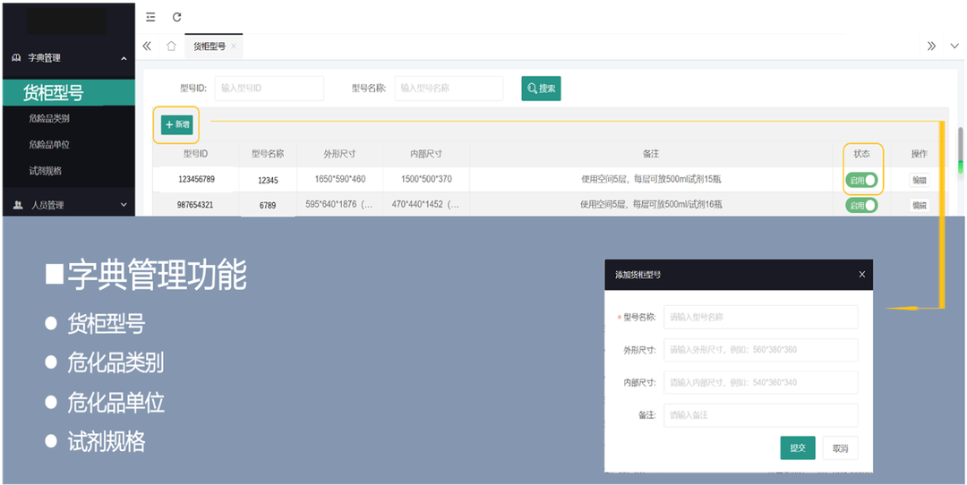Click the cell 470*440*1452
The width and height of the screenshot is (967, 485).
[x=426, y=205]
